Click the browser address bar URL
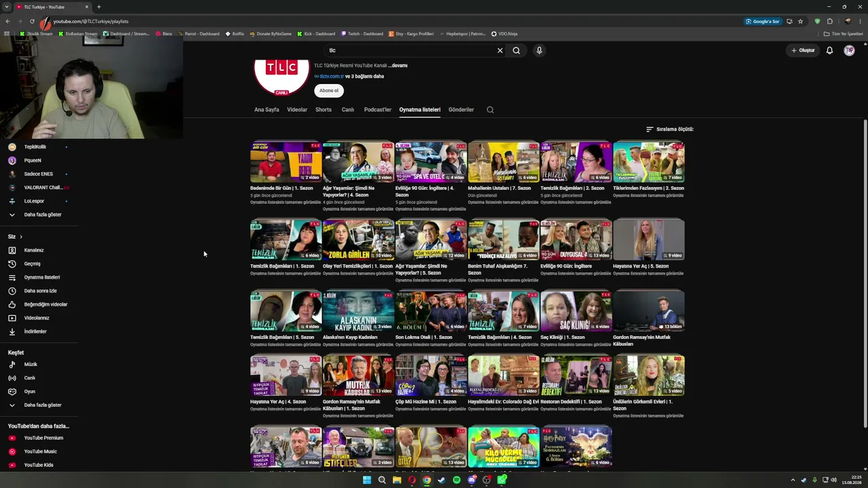This screenshot has height=488, width=868. (x=91, y=21)
